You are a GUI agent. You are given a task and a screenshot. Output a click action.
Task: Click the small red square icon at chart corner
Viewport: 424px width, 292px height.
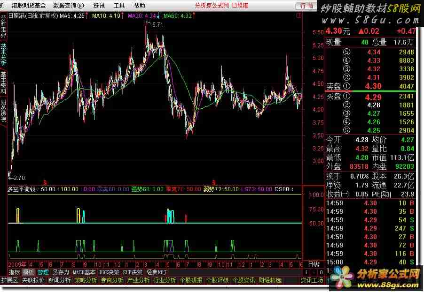tap(299, 16)
